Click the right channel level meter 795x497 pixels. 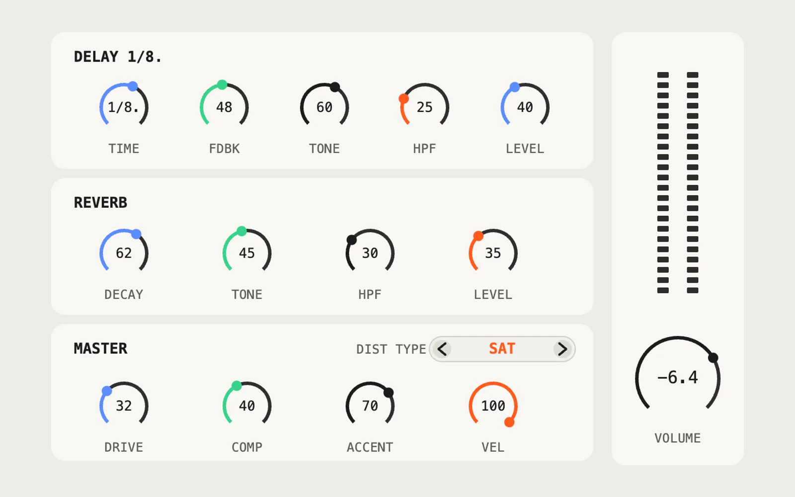(x=693, y=182)
